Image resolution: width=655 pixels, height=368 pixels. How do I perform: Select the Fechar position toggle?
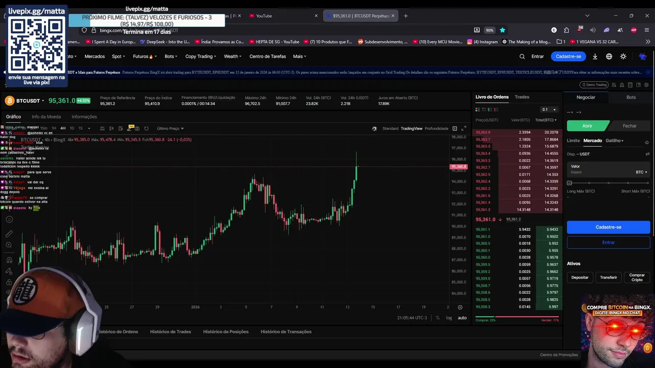(x=629, y=126)
